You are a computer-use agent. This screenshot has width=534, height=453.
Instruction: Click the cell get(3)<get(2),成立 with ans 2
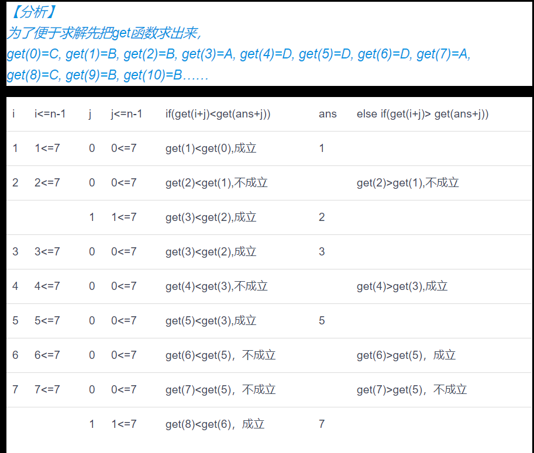pos(211,217)
